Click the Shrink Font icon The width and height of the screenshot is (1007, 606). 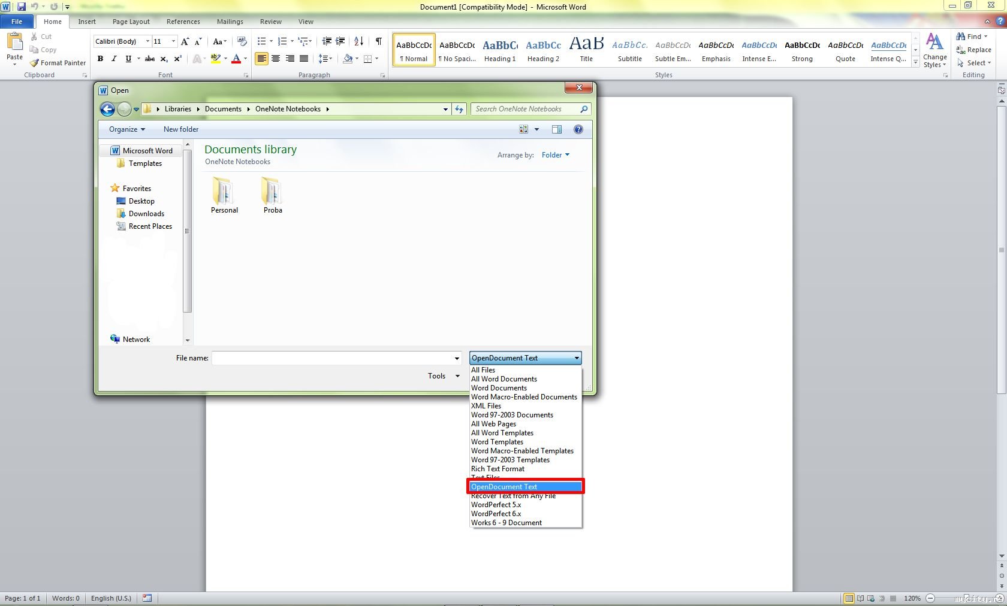[198, 41]
